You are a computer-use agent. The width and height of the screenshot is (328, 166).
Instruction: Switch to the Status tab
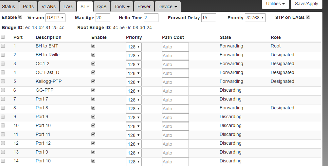coord(9,7)
